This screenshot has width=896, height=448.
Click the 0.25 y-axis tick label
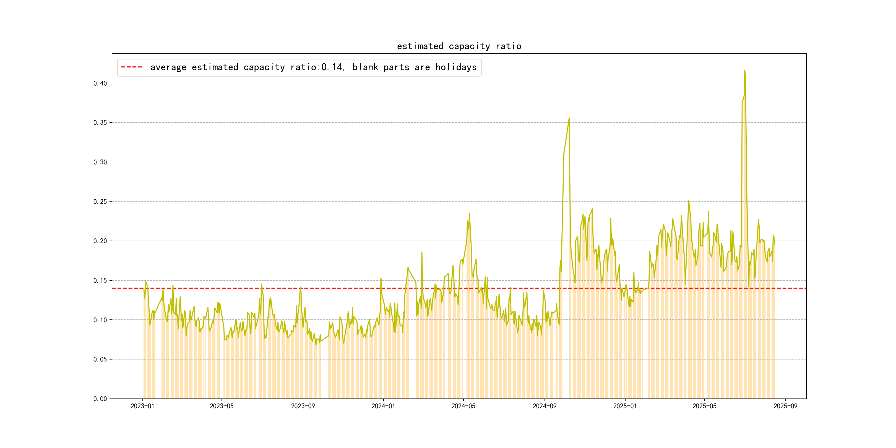pos(100,201)
